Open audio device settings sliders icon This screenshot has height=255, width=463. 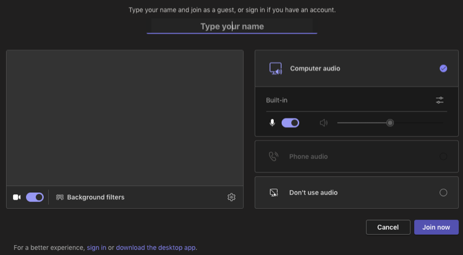pyautogui.click(x=440, y=100)
